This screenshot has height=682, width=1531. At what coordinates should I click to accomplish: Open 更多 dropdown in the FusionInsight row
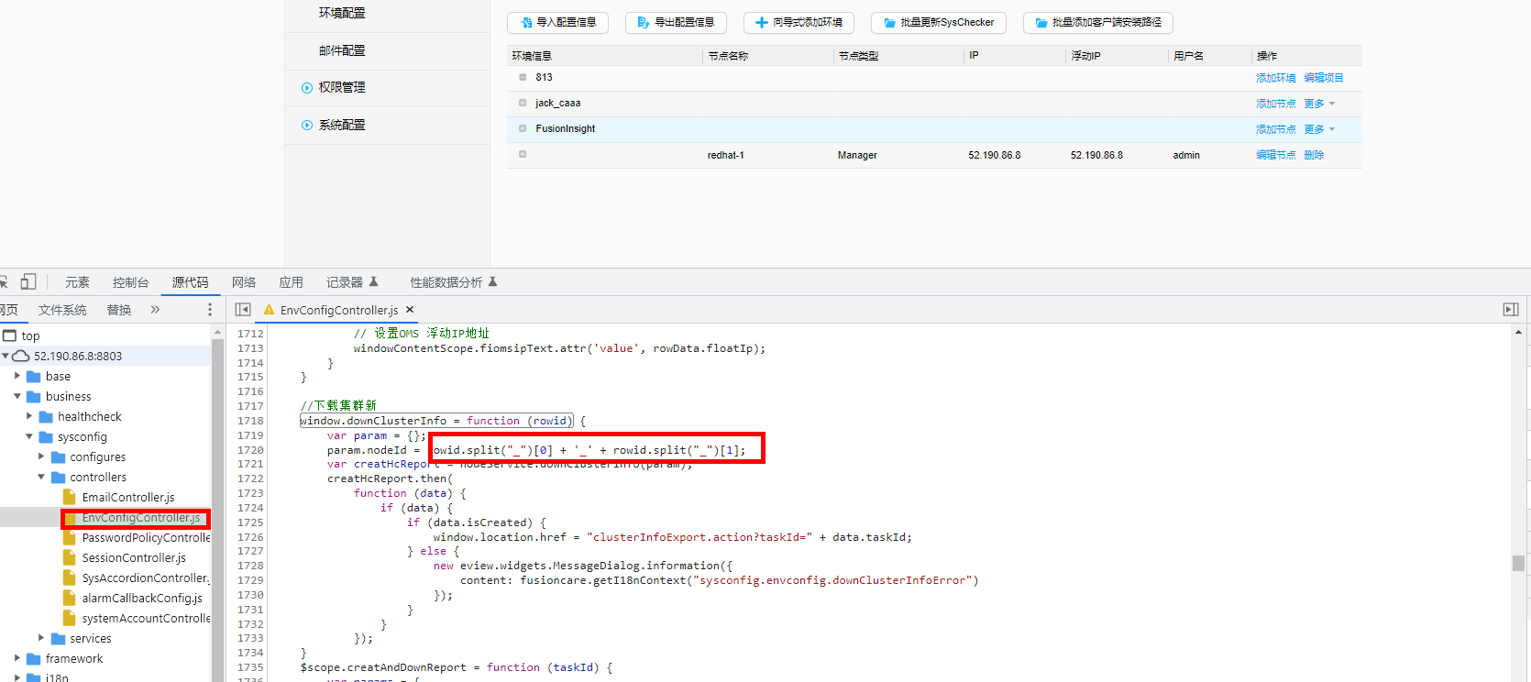click(1319, 129)
